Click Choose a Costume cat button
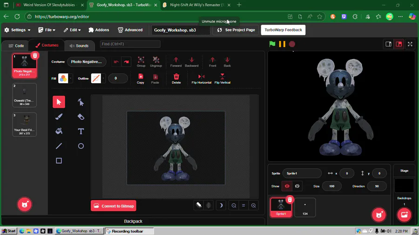 25,204
